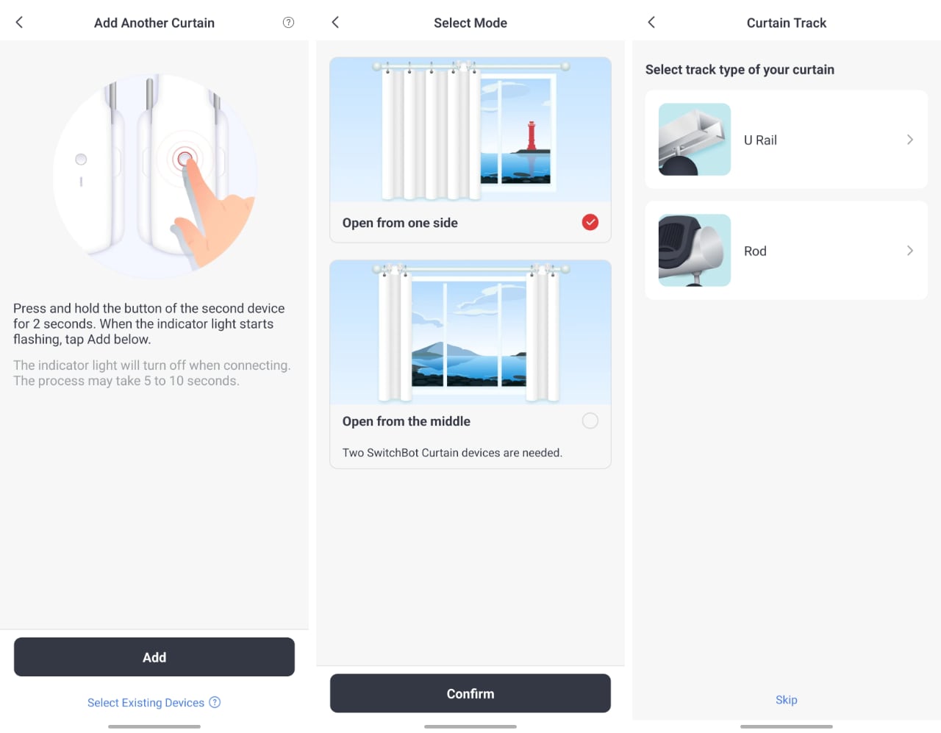Image resolution: width=941 pixels, height=733 pixels.
Task: Open the Rod track option
Action: [787, 250]
